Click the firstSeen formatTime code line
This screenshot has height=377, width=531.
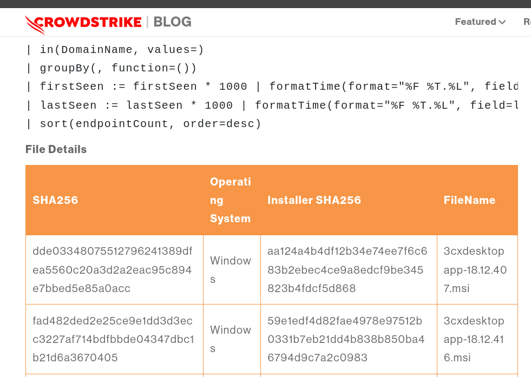[271, 87]
